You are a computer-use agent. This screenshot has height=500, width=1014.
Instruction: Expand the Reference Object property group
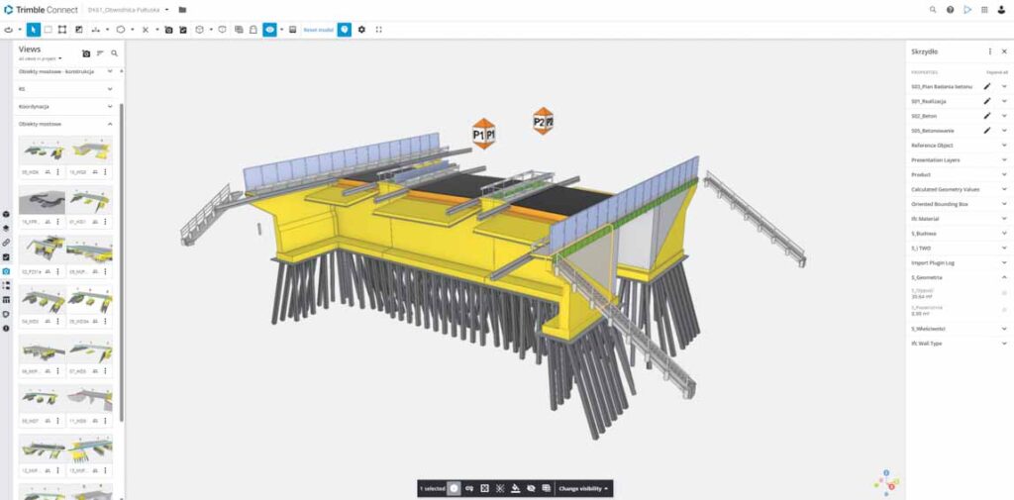pos(958,146)
